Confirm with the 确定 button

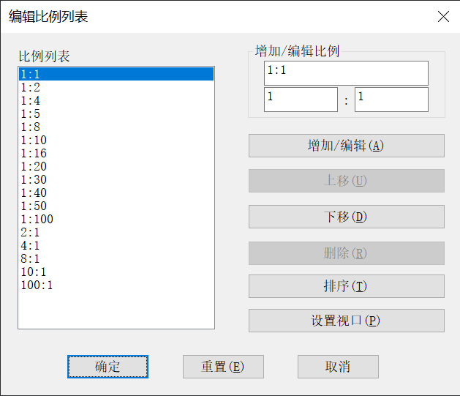point(108,367)
